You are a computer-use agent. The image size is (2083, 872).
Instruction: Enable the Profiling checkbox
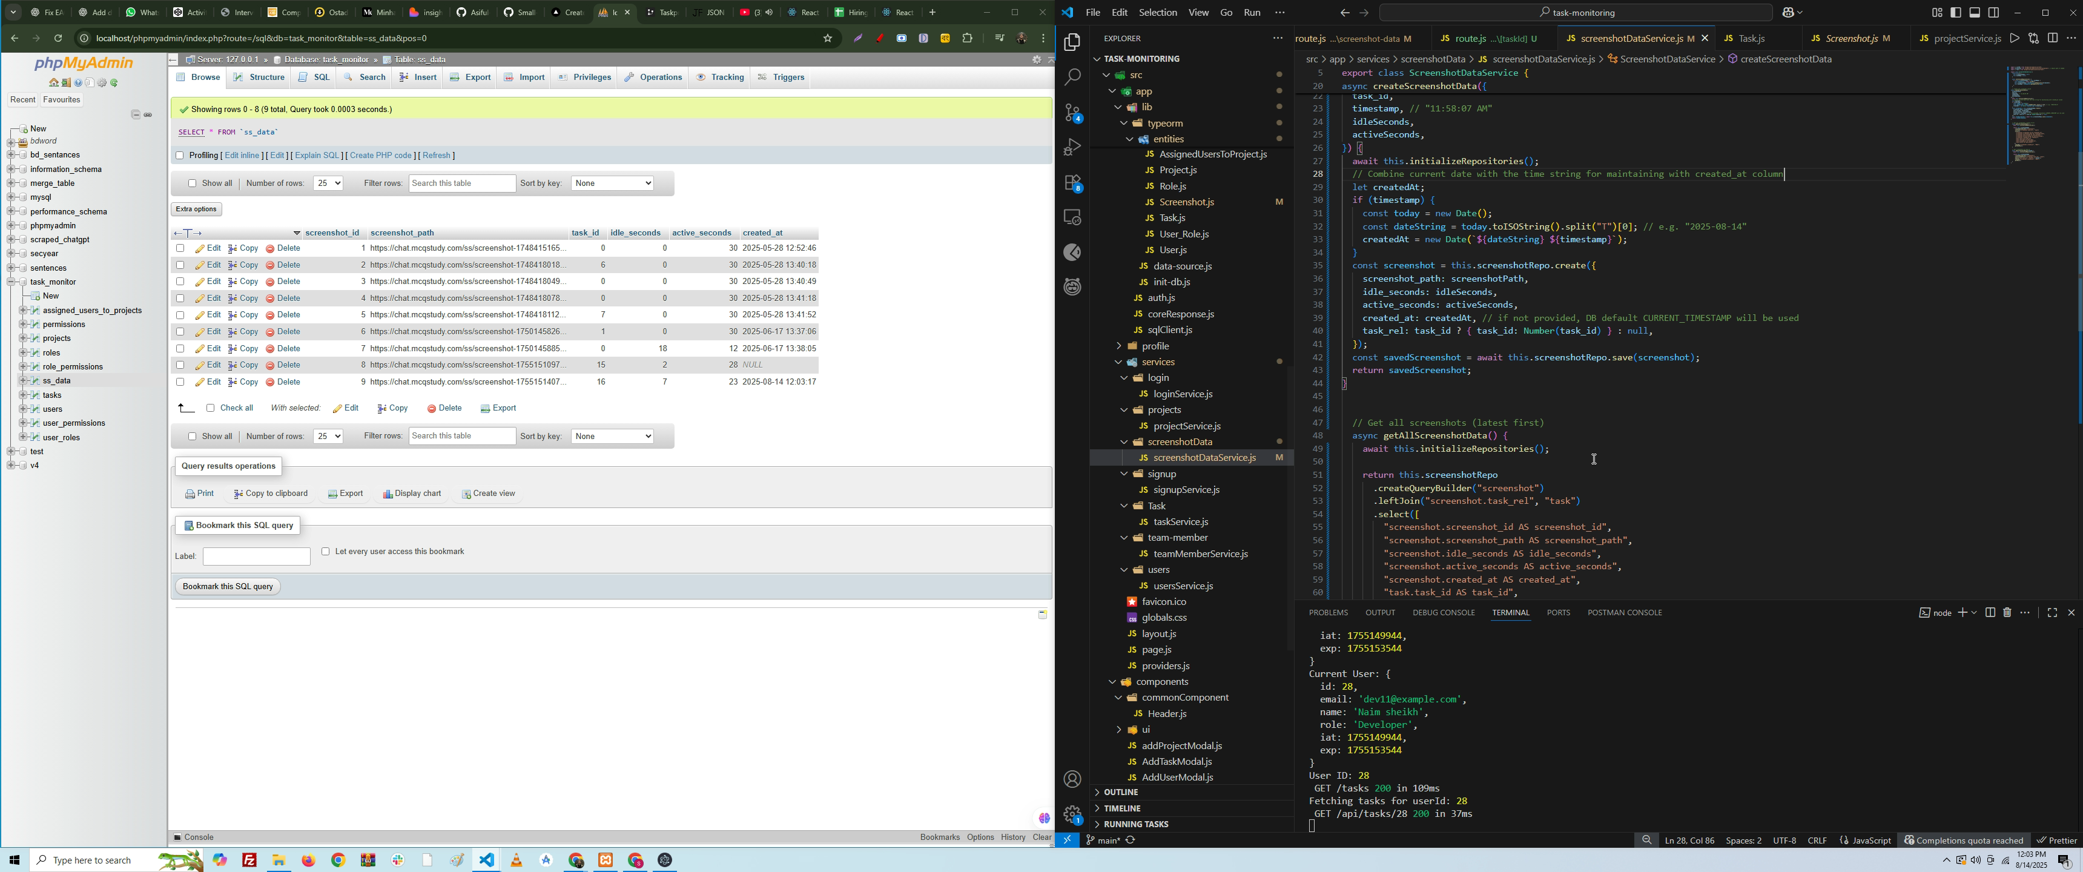[179, 155]
